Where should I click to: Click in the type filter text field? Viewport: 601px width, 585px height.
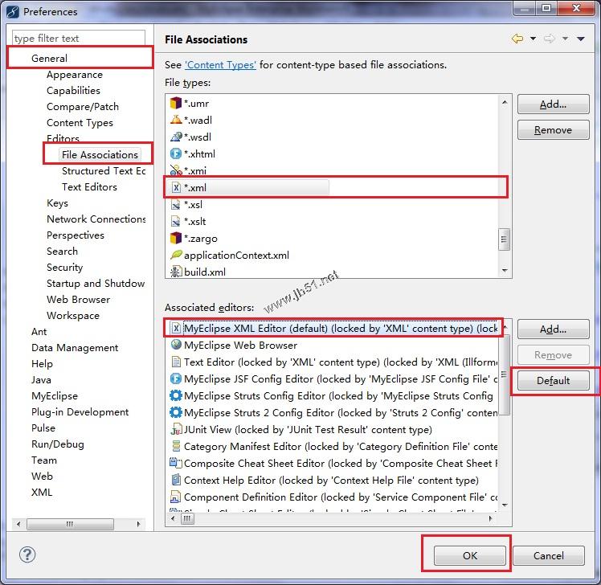tap(78, 38)
